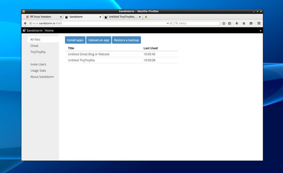Click the Restore a backup button
Screen dimensions: 283x173
(x=126, y=40)
